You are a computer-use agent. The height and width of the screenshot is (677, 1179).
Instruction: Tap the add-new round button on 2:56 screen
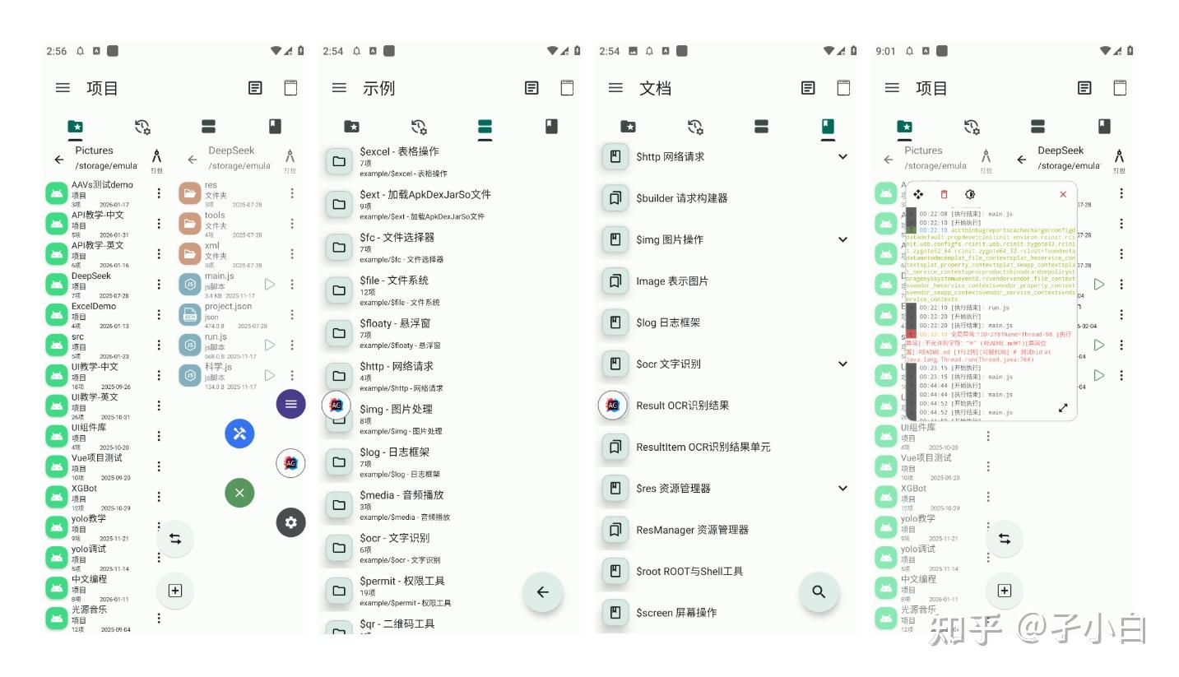[x=175, y=591]
